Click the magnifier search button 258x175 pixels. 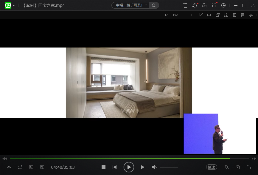(x=154, y=5)
